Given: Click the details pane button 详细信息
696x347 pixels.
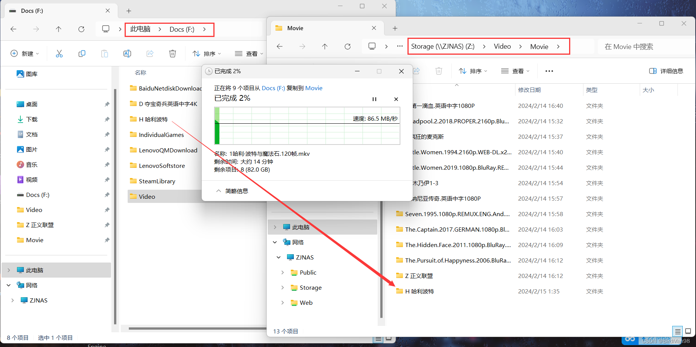Looking at the screenshot, I should pos(666,71).
